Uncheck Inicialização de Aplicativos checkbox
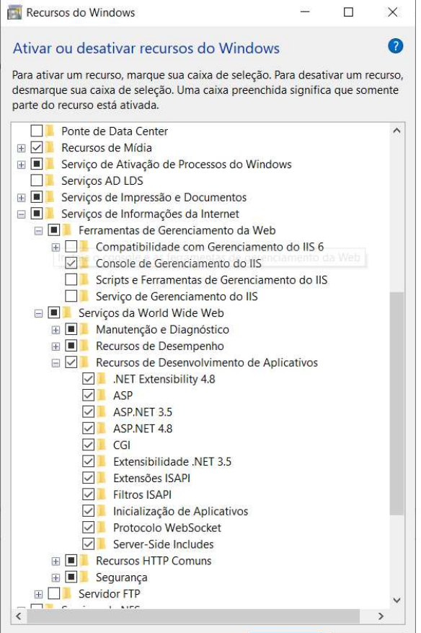This screenshot has height=633, width=421. click(89, 511)
